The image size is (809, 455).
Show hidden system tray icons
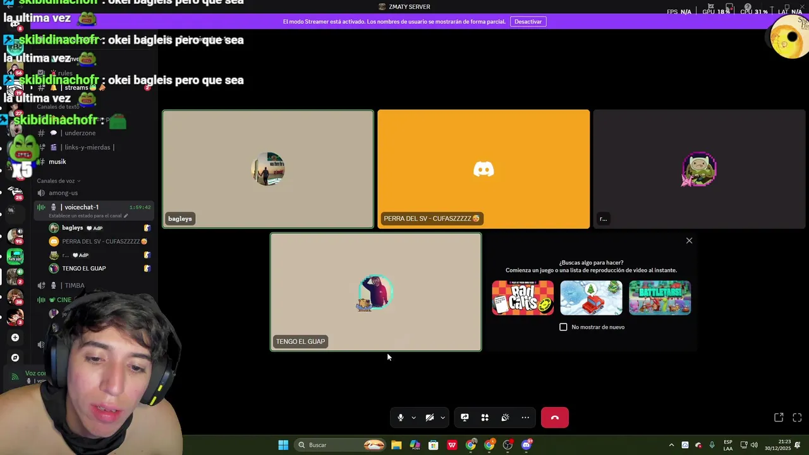671,445
